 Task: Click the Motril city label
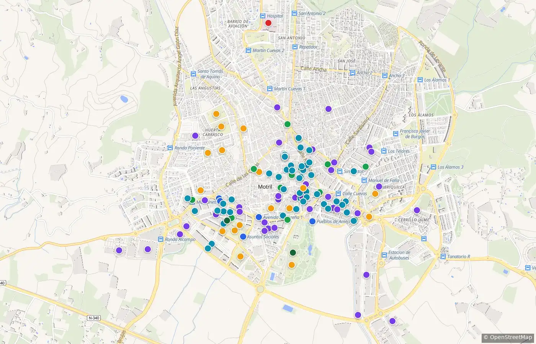click(265, 187)
